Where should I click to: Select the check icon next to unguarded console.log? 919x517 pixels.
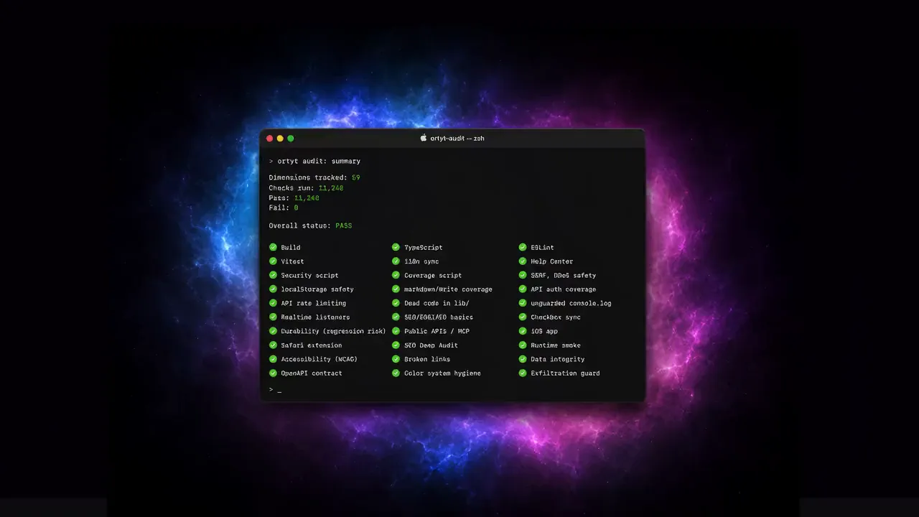[x=523, y=303]
